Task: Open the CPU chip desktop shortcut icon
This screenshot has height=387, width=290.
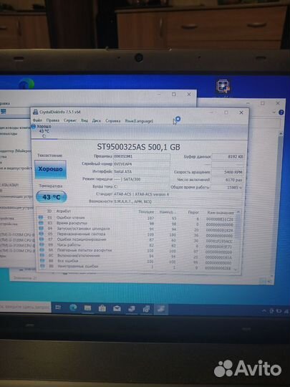Action: [x=223, y=87]
